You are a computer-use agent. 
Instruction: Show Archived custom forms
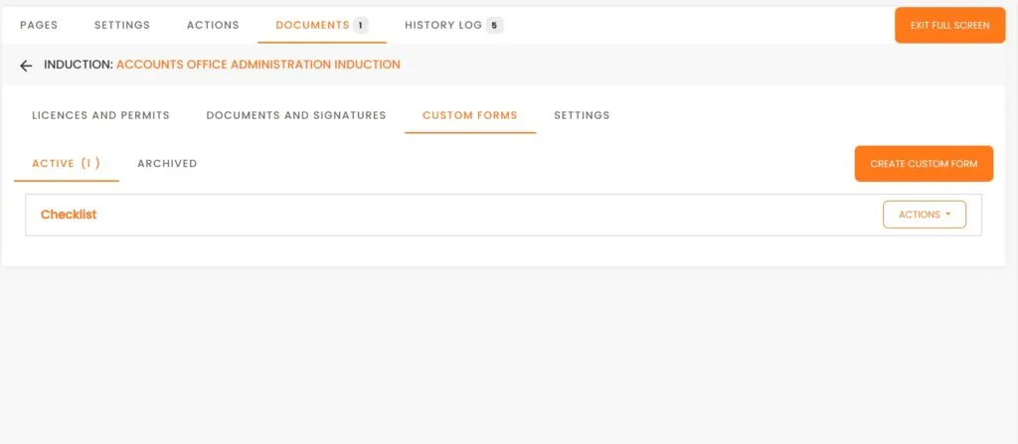click(x=167, y=164)
